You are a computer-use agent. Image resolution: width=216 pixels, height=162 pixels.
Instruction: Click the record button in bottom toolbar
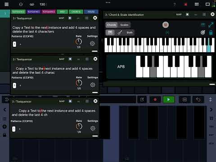[155, 99]
